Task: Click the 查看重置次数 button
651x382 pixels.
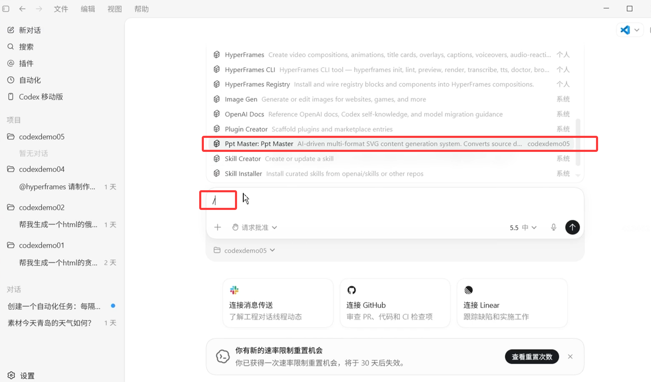Action: click(532, 357)
